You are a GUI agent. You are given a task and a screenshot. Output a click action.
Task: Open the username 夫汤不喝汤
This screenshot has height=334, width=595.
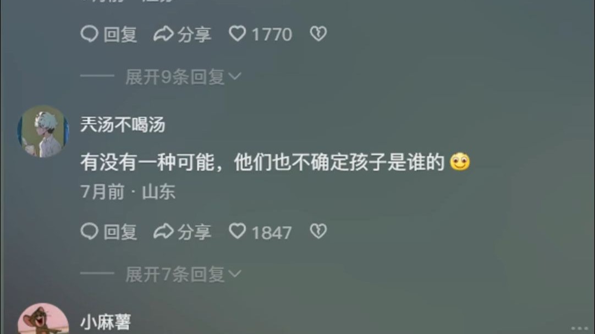123,125
